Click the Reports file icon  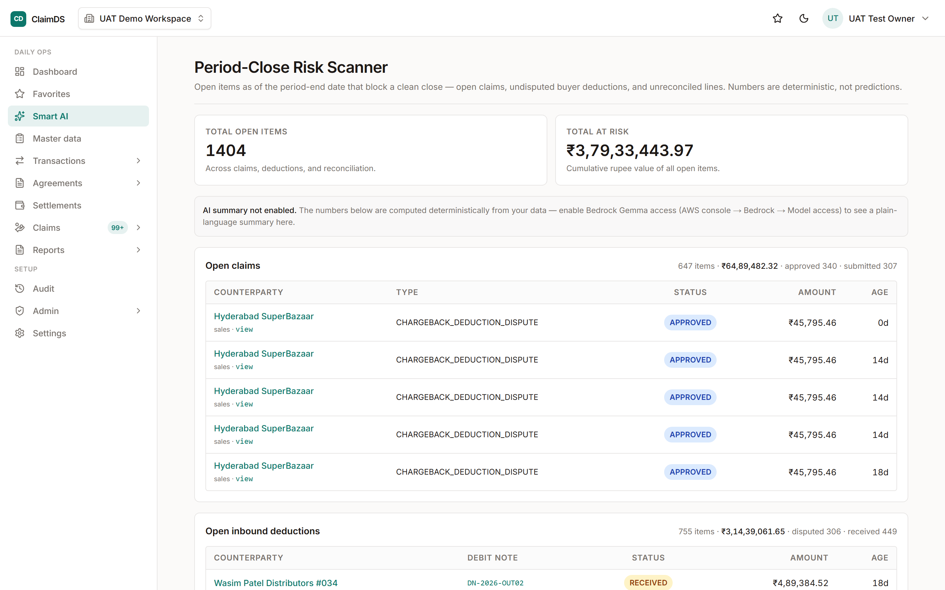coord(20,249)
